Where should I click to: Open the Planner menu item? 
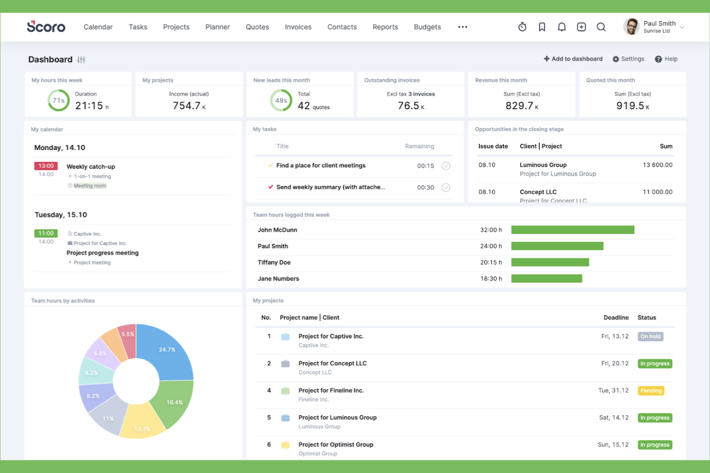[217, 27]
